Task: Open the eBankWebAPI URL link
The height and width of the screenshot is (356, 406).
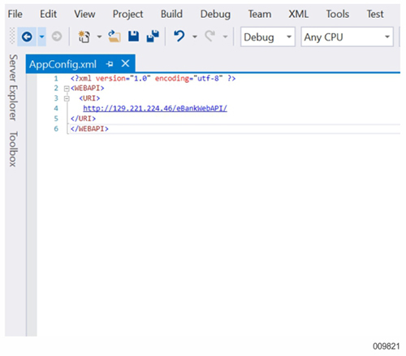Action: [155, 108]
